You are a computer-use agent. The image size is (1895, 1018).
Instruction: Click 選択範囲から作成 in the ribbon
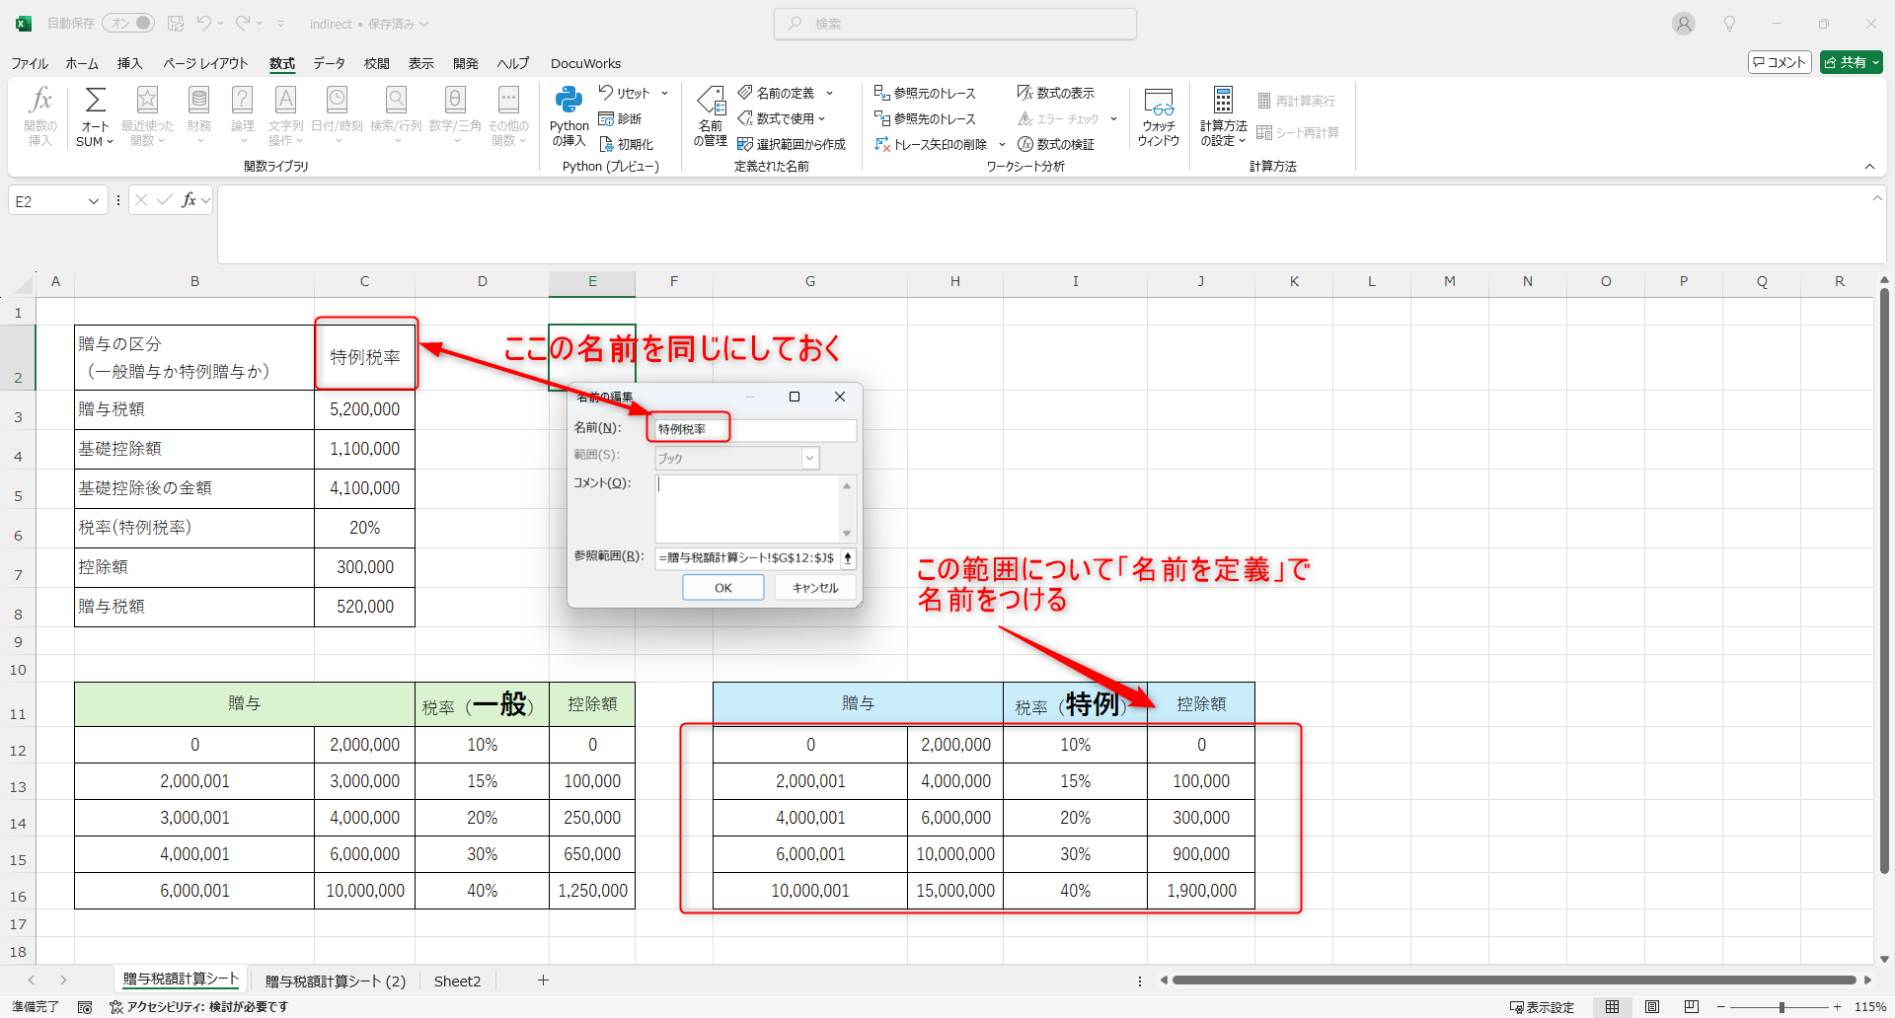click(x=792, y=144)
